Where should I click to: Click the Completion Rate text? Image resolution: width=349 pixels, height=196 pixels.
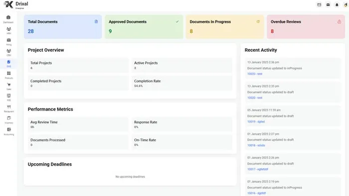coord(148,81)
